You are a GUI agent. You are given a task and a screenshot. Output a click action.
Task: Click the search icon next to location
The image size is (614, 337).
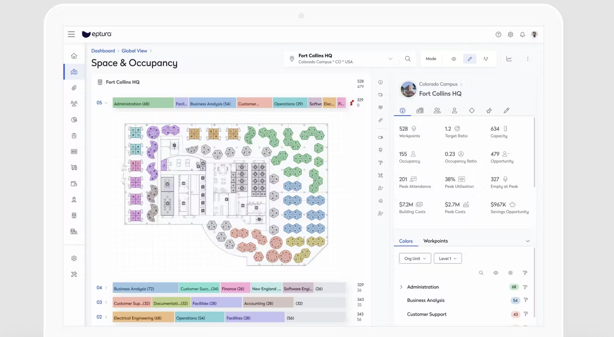point(408,59)
